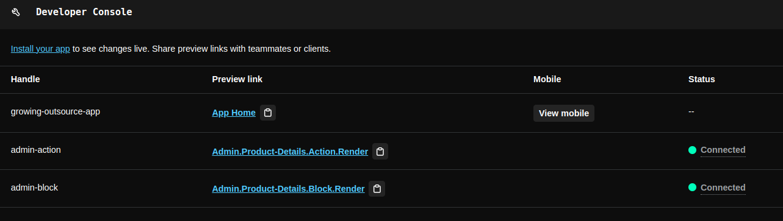Click the green status dot for admin-action

(692, 150)
